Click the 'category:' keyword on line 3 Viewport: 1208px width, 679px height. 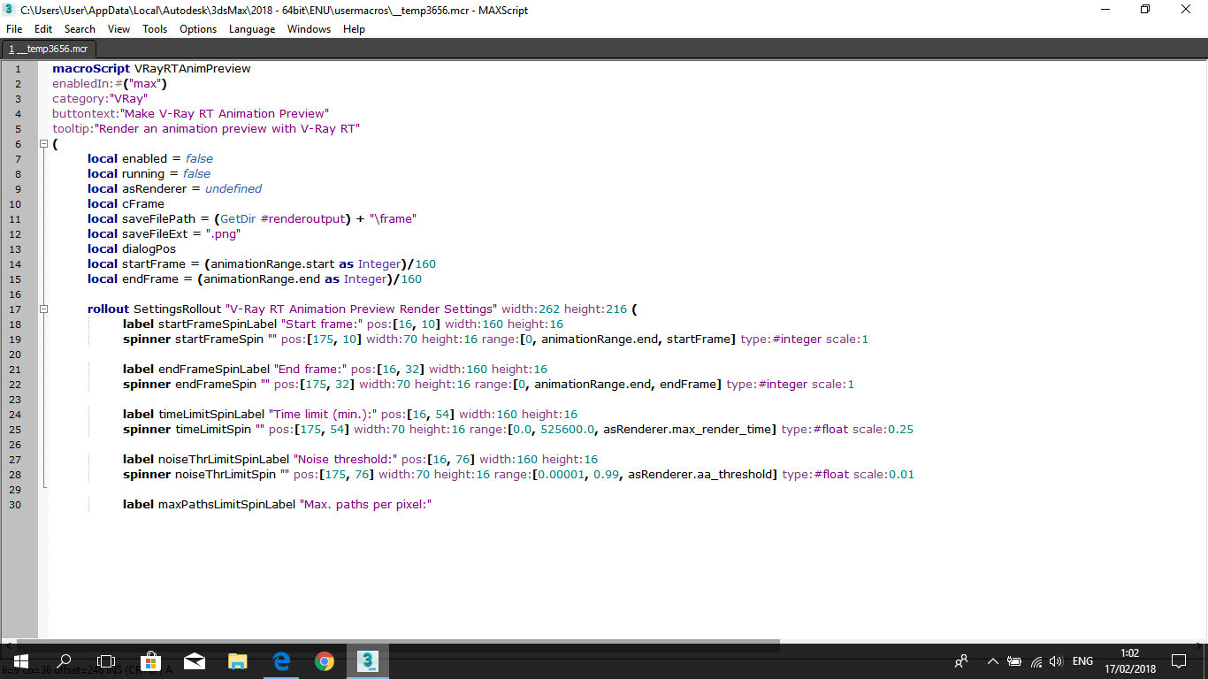(80, 98)
